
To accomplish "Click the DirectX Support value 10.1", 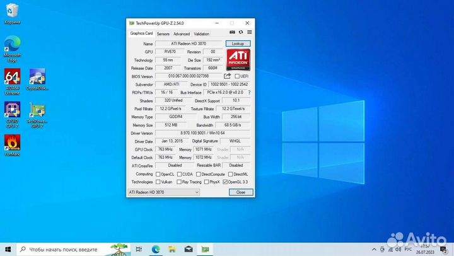I will [236, 100].
